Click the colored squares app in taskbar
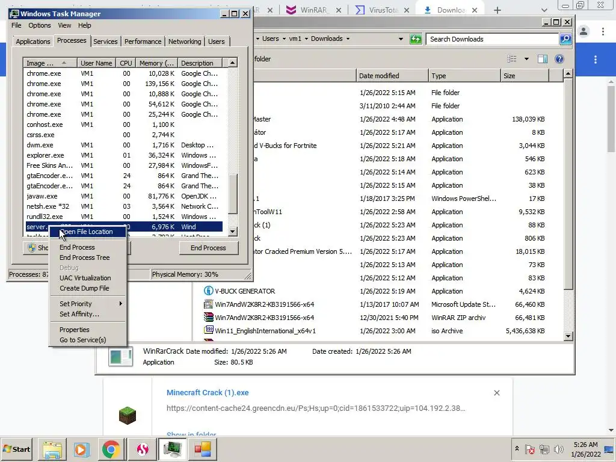616x462 pixels. click(203, 449)
